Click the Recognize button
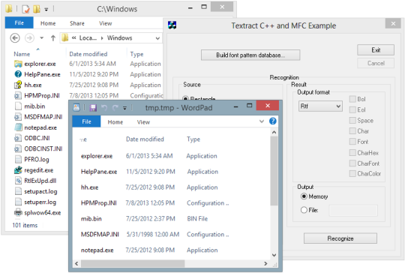 [340, 238]
